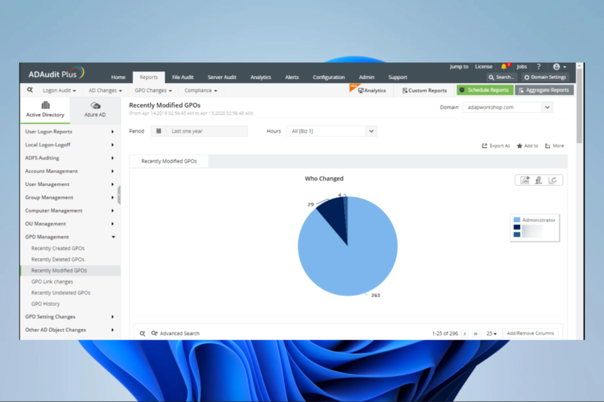
Task: Open the Period calendar icon
Action: (159, 131)
